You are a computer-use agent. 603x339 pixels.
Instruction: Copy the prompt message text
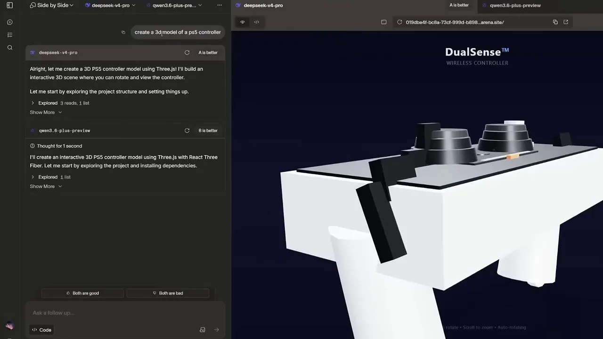(123, 32)
